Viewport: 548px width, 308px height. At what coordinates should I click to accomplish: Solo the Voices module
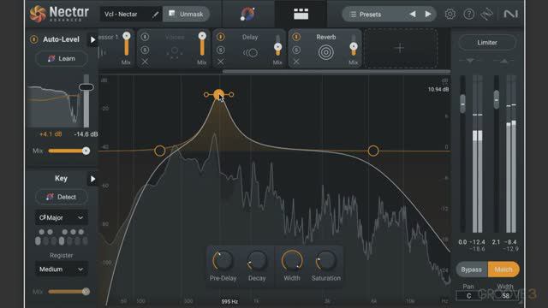(145, 50)
